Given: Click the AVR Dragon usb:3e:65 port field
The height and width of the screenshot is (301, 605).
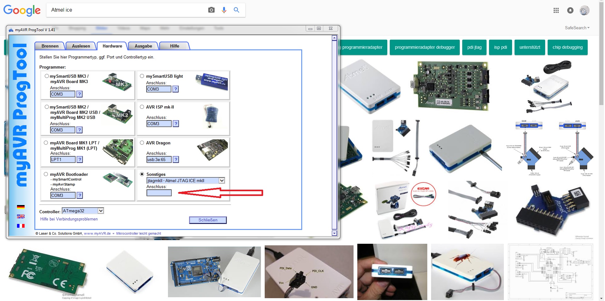Looking at the screenshot, I should pyautogui.click(x=159, y=159).
